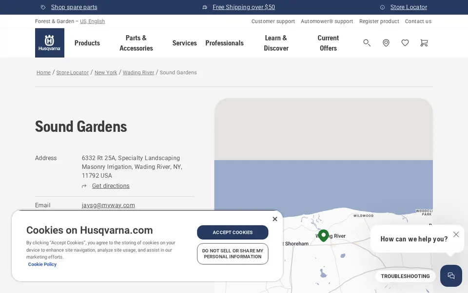Click Contact us link

[x=418, y=21]
